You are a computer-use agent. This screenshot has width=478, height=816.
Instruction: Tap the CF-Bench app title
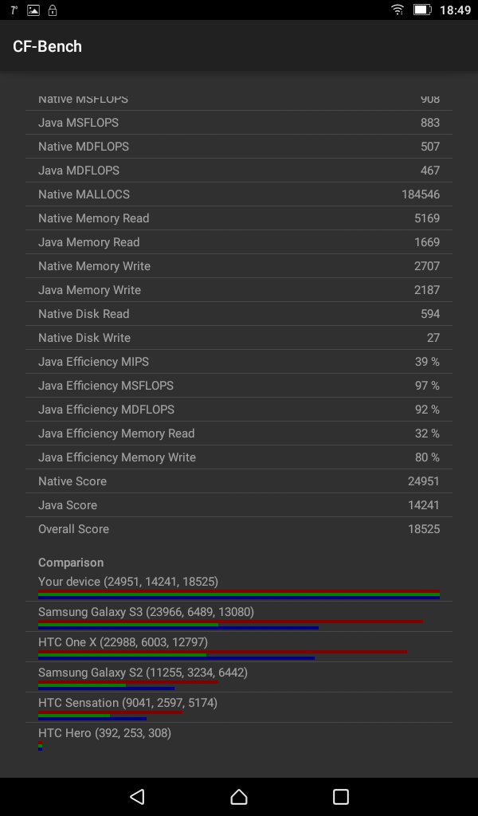[48, 46]
